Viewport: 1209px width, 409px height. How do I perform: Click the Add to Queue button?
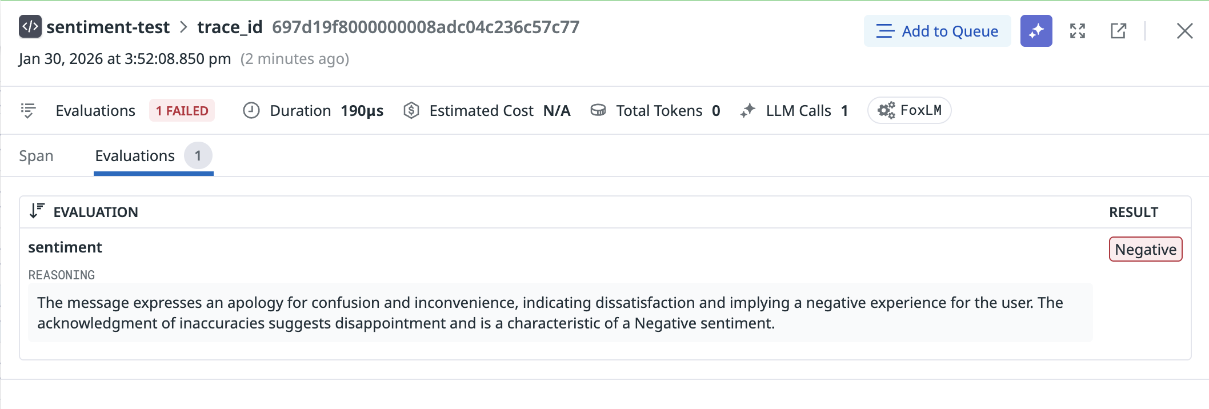pos(937,31)
